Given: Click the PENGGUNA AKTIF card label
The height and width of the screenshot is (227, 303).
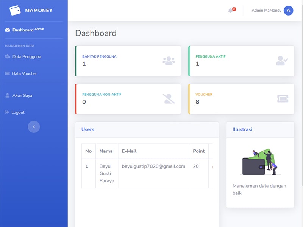Looking at the screenshot, I should [x=211, y=56].
